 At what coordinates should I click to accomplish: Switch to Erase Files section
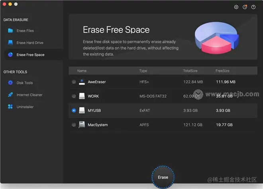(33, 31)
